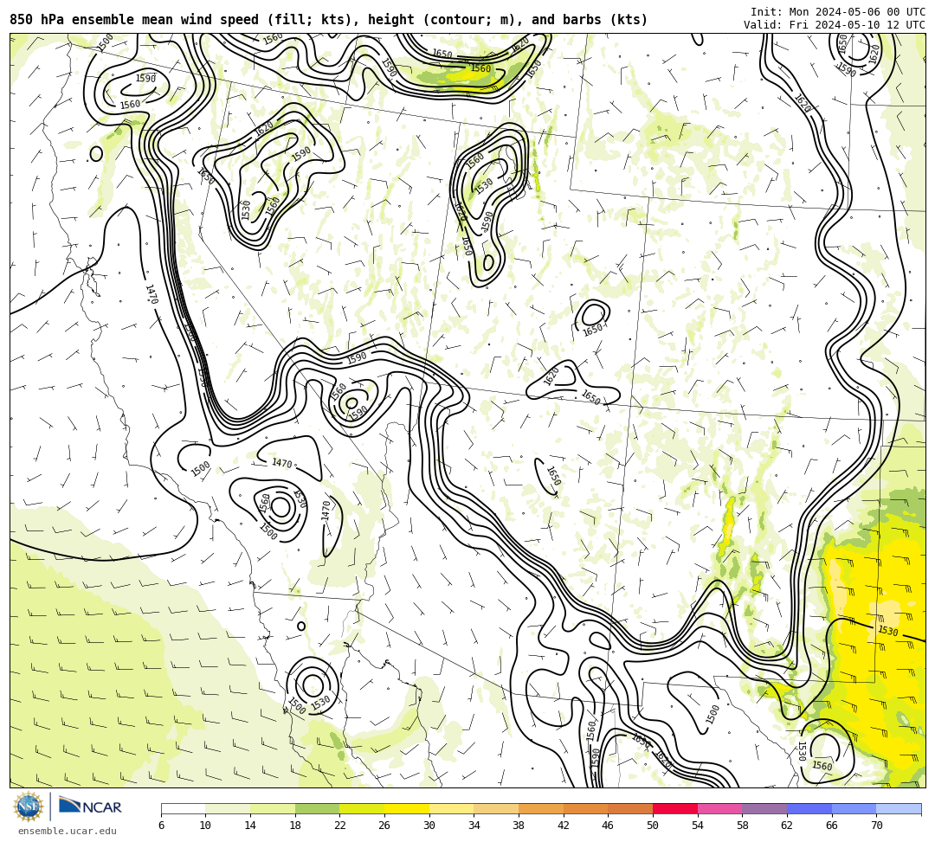
Task: Pick the blue 62–66 kts colorbar segment
Action: 809,808
